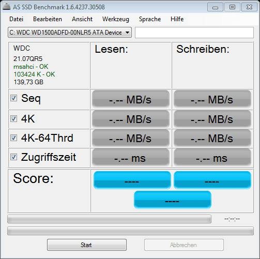
Task: Click the elapsed time display --:--:--
Action: [232, 219]
